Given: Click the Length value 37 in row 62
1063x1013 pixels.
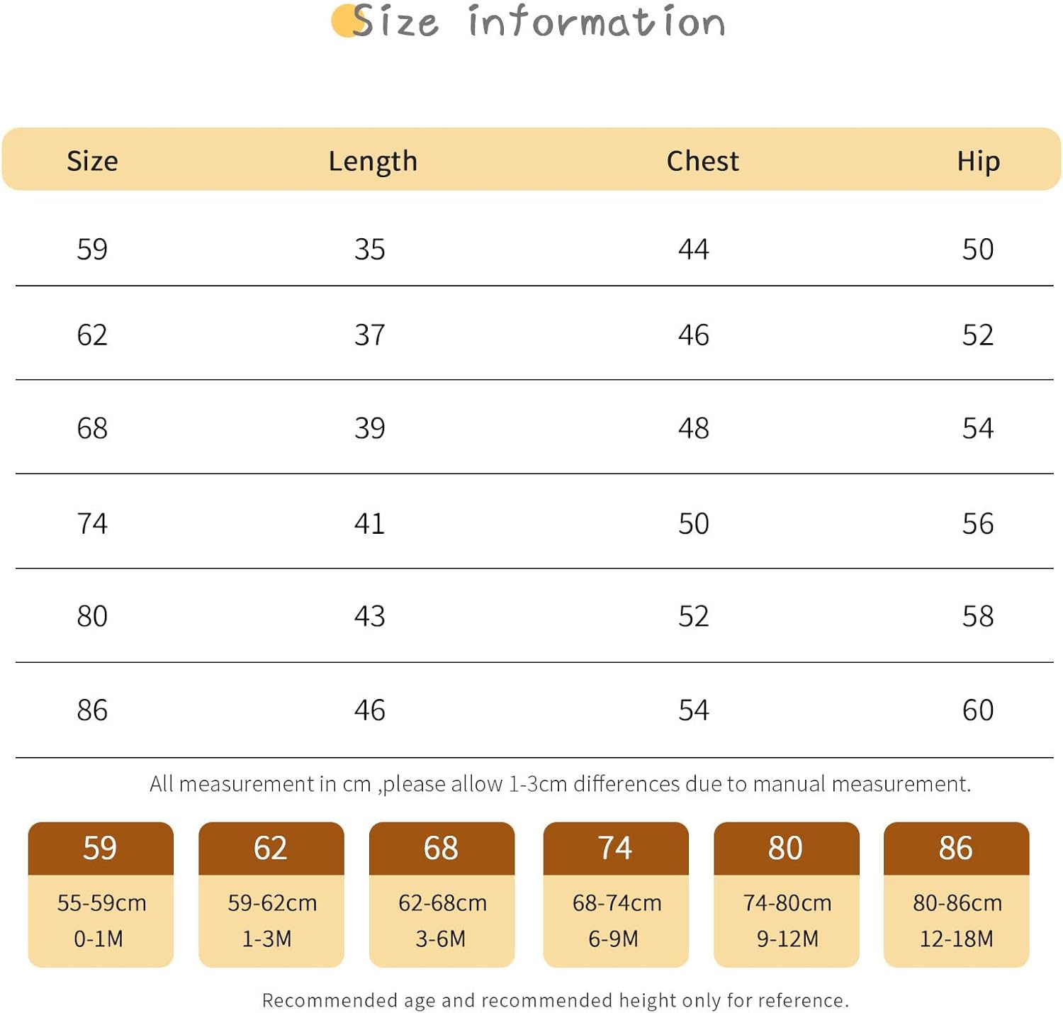Looking at the screenshot, I should (370, 335).
